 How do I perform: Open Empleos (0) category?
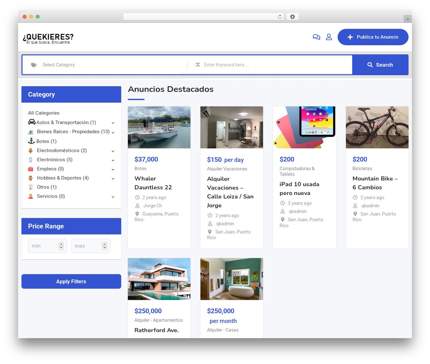pyautogui.click(x=50, y=169)
